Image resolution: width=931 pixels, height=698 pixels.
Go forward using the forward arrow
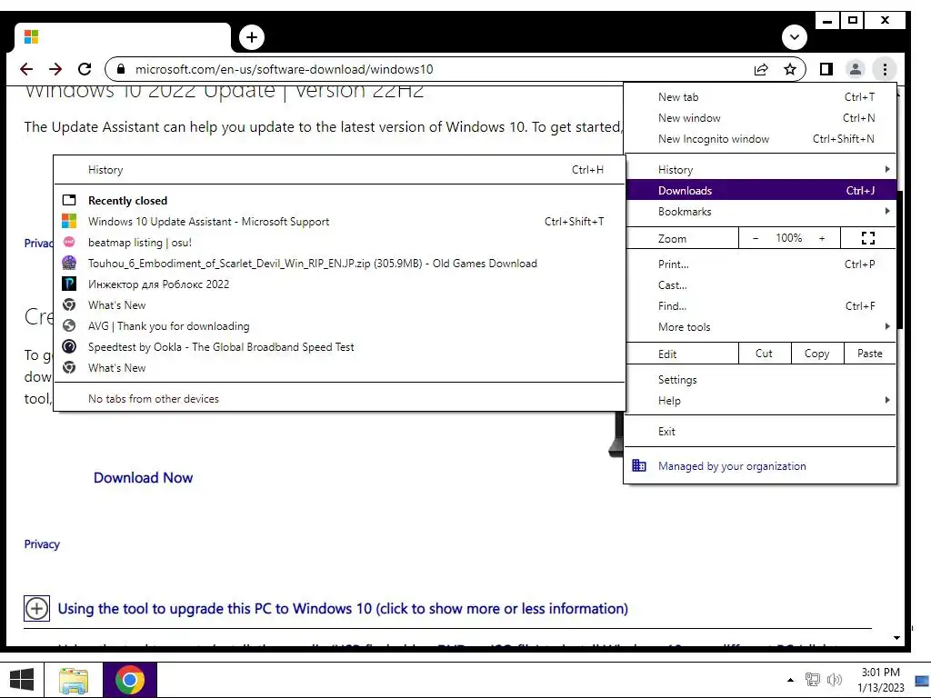(55, 69)
